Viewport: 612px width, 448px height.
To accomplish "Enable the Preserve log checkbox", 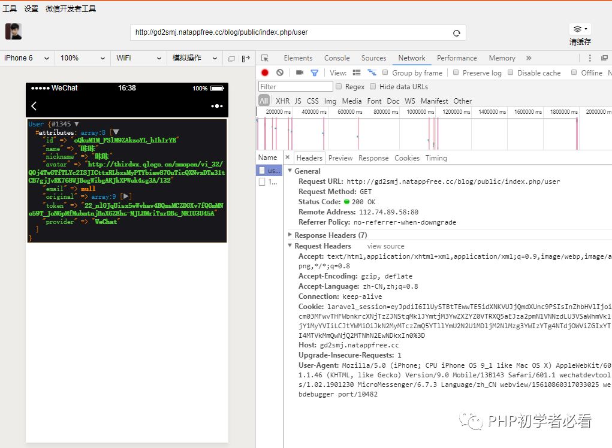I will click(x=456, y=72).
